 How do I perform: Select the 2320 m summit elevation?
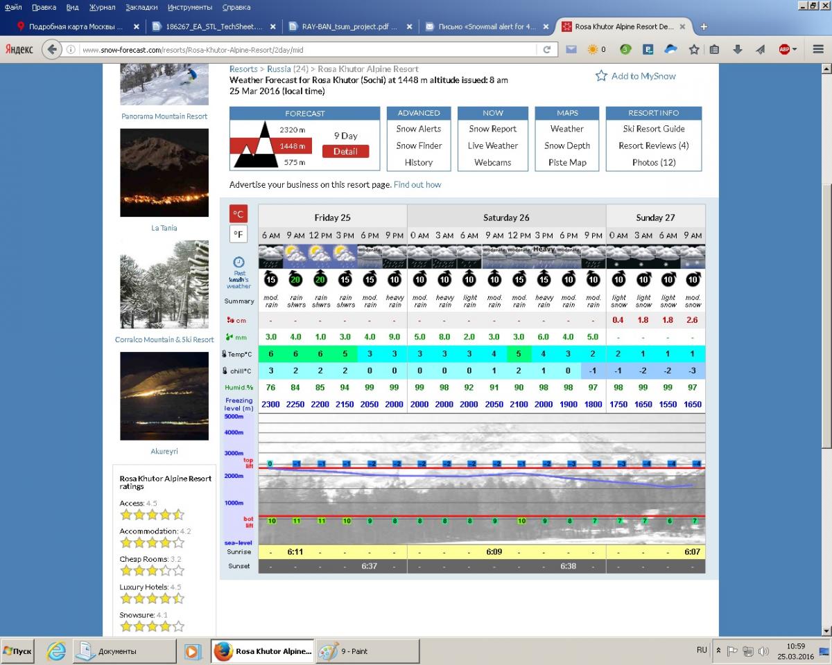coord(292,130)
